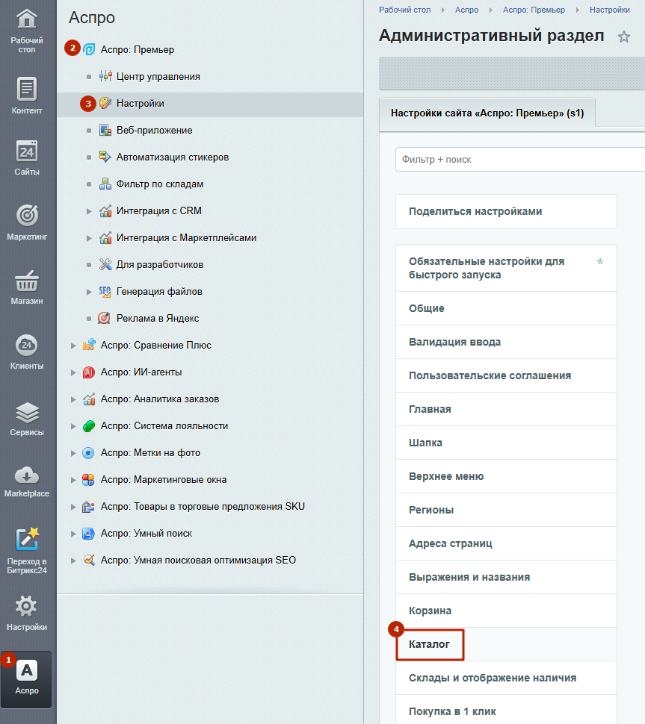Open the Общие settings section
This screenshot has height=724, width=645.
(506, 308)
